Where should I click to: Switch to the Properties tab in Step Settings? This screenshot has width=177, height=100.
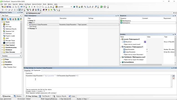pos(27,71)
